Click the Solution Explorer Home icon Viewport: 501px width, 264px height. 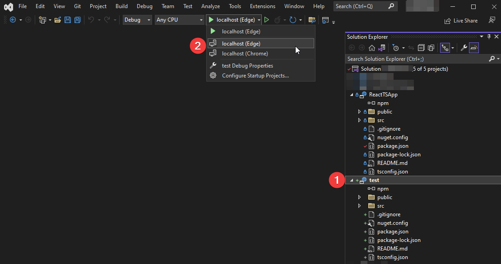(x=371, y=48)
